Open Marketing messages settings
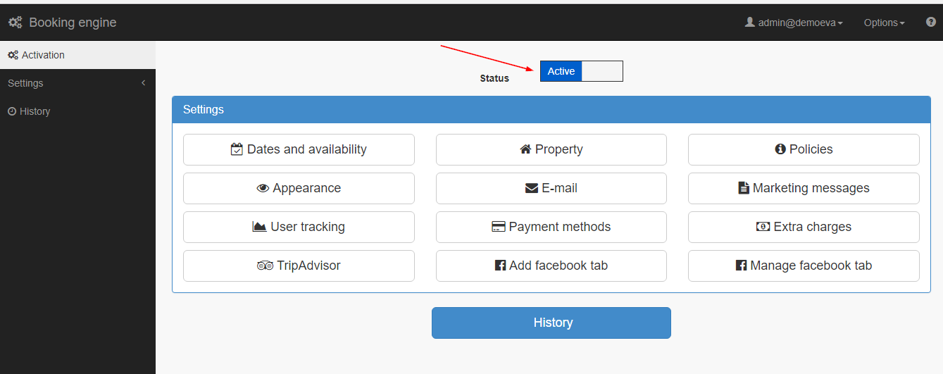The height and width of the screenshot is (374, 943). (804, 188)
